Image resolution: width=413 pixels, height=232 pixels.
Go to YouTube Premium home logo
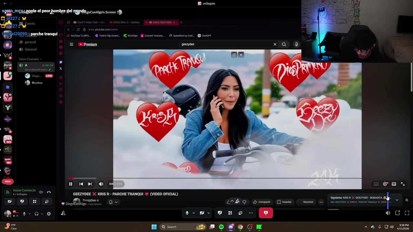[x=87, y=44]
